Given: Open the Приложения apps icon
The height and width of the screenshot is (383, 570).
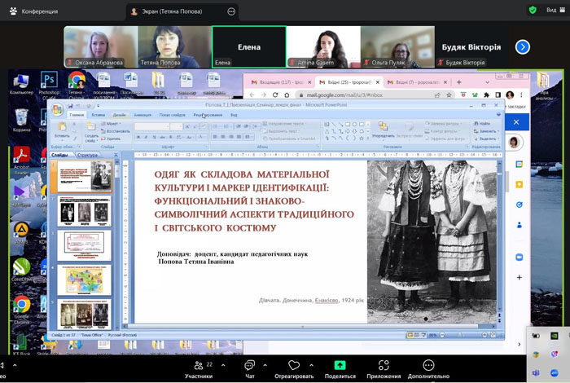Looking at the screenshot, I should pos(384,366).
